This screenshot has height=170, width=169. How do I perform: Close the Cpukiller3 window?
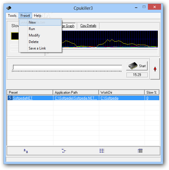point(154,7)
